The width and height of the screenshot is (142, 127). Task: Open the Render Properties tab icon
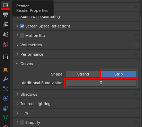tap(6, 5)
